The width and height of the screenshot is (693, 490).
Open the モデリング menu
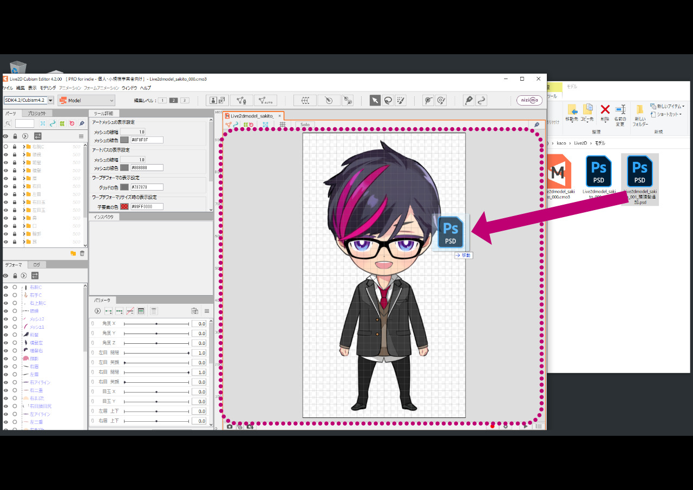(x=48, y=88)
